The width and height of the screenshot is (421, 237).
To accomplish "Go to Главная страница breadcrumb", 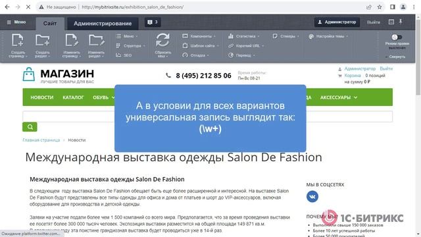I will click(x=41, y=140).
